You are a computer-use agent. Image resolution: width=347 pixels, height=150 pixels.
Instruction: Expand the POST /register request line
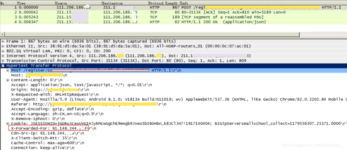pyautogui.click(x=8, y=70)
